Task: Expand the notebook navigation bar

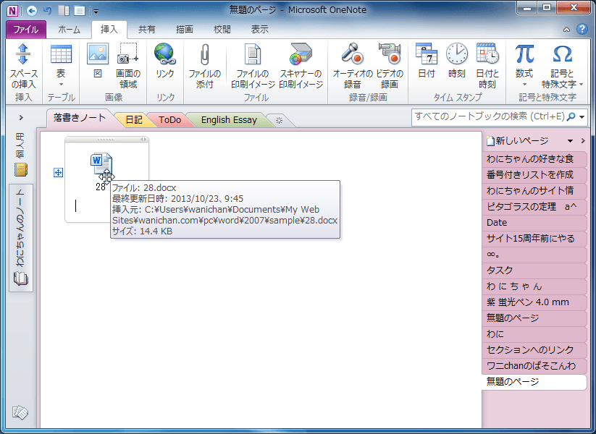Action: point(21,118)
